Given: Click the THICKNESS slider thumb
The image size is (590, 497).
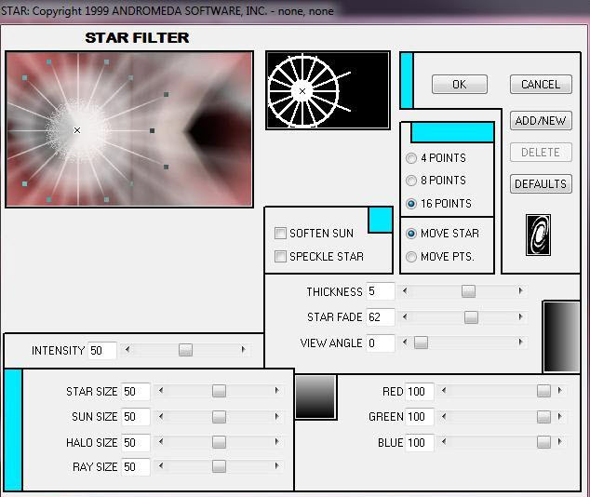Looking at the screenshot, I should click(x=468, y=290).
